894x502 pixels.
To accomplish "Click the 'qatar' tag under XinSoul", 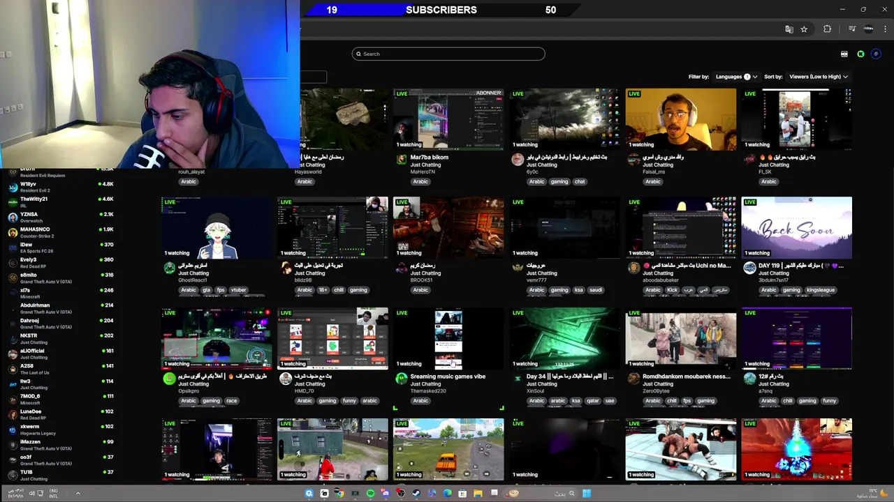I will click(593, 401).
